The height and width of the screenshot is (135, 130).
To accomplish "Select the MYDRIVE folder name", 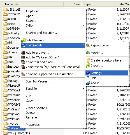I will pos(14,105).
